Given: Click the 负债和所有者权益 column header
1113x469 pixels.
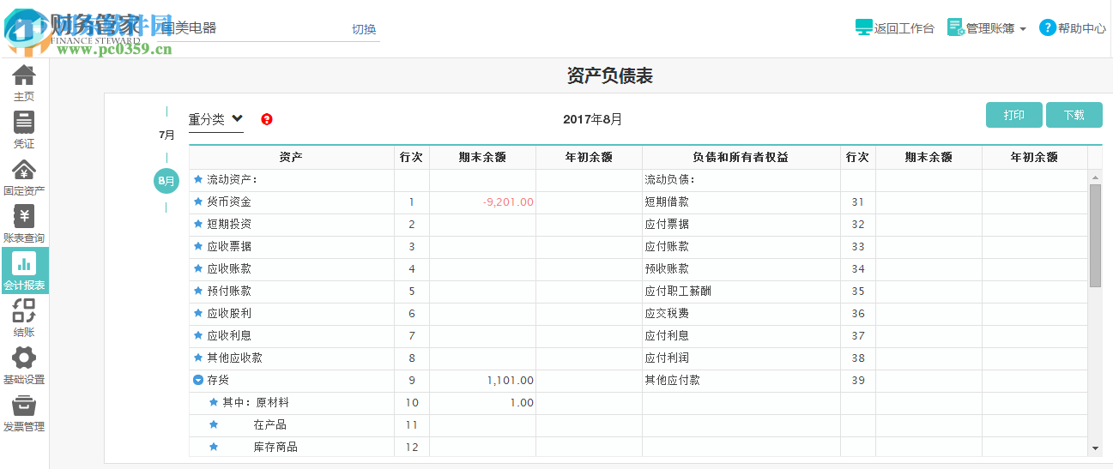Looking at the screenshot, I should [x=741, y=158].
